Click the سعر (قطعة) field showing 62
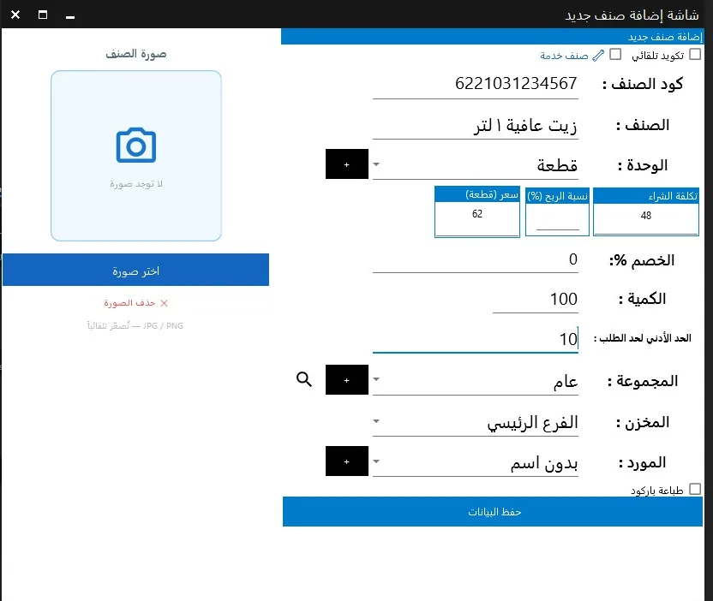 pos(477,217)
